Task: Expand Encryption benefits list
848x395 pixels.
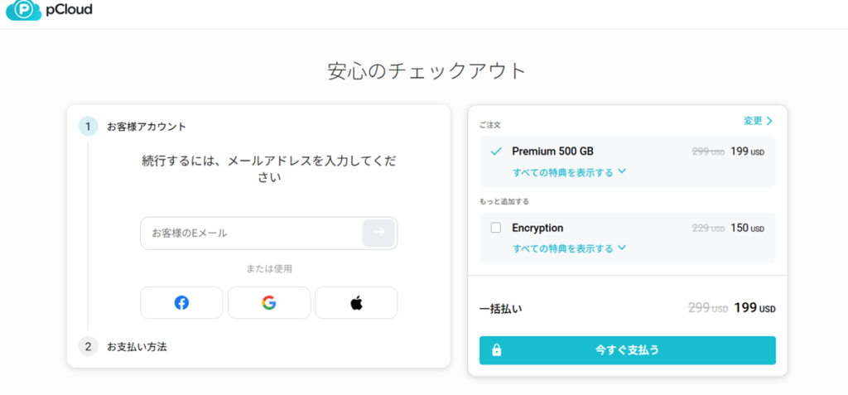Action: pos(569,248)
